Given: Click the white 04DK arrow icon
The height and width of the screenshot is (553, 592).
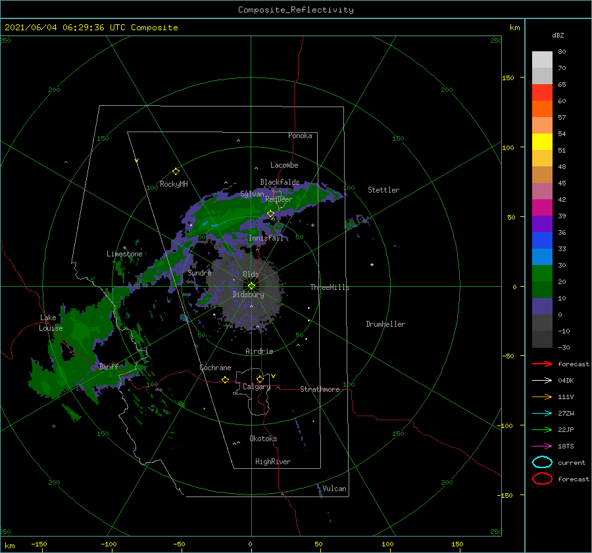Looking at the screenshot, I should pos(542,380).
